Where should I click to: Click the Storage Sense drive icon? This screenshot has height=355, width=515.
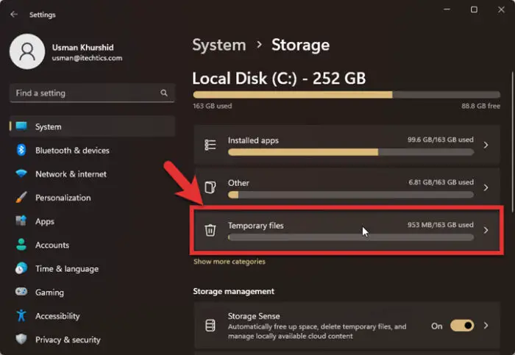[x=210, y=326]
